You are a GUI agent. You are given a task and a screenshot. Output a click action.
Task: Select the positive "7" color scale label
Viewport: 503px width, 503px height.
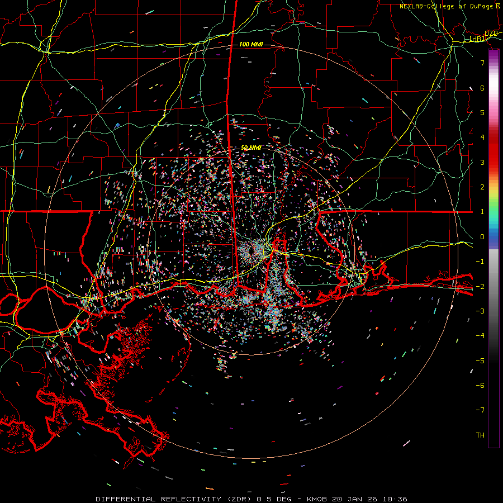482,63
